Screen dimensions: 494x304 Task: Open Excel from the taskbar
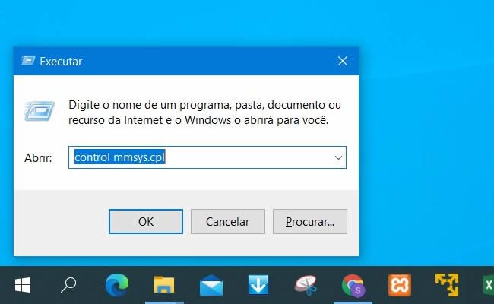click(x=488, y=285)
